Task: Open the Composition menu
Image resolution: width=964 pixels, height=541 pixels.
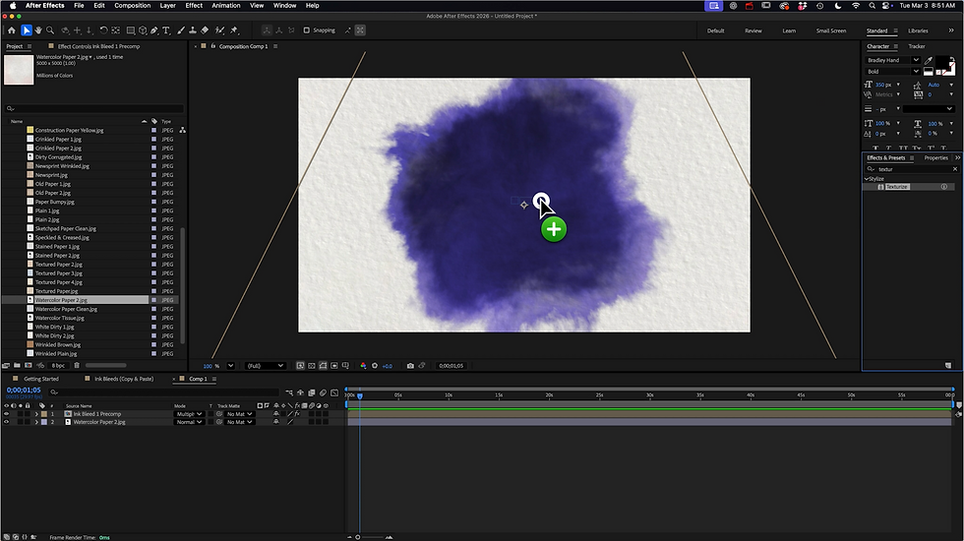Action: click(x=132, y=6)
